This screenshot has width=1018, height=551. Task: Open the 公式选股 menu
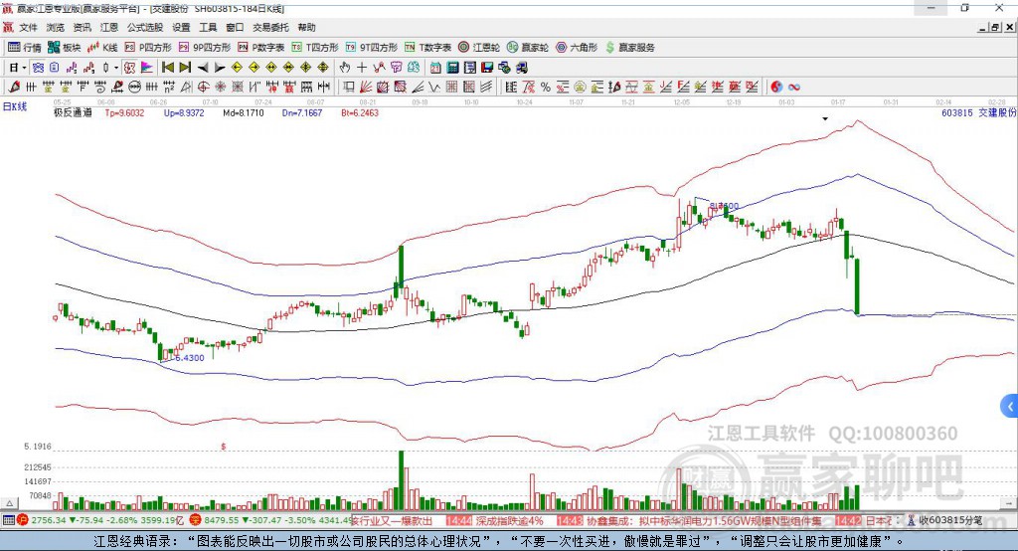(145, 27)
